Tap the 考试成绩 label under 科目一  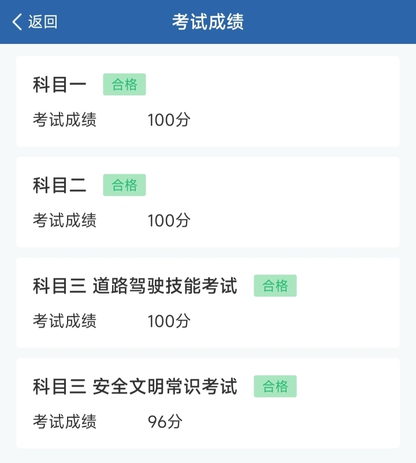[x=65, y=120]
